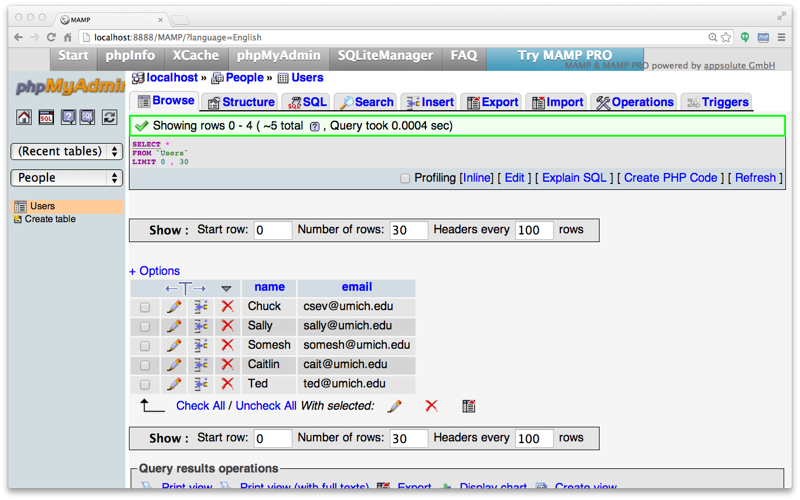The height and width of the screenshot is (500, 800).
Task: Open Chrome hamburger menu
Action: (x=781, y=38)
